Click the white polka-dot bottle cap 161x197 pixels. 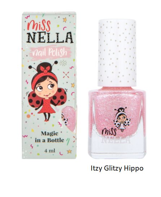(x=117, y=53)
